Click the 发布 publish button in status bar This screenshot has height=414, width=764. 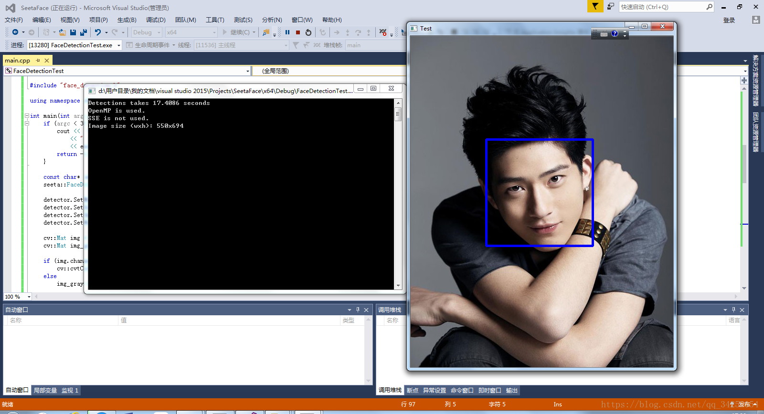(744, 404)
